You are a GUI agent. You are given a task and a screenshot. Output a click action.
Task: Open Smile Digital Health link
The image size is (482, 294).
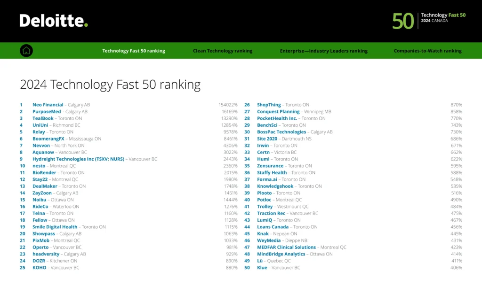(x=55, y=227)
